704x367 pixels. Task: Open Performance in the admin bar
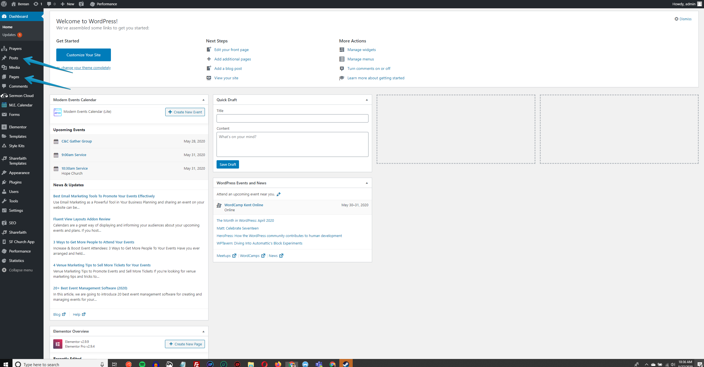coord(103,4)
